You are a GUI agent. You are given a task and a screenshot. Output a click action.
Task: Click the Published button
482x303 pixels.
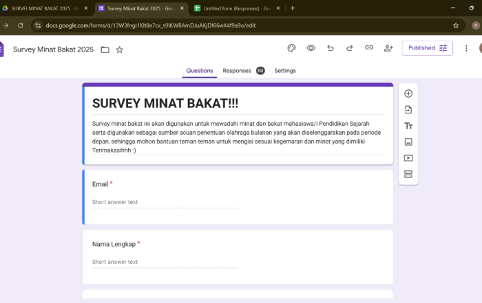pos(427,48)
